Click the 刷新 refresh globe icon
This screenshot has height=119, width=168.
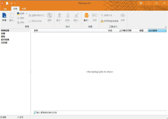click(x=50, y=15)
